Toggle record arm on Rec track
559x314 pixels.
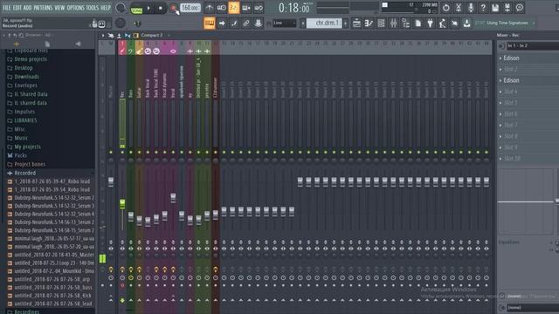click(x=122, y=285)
